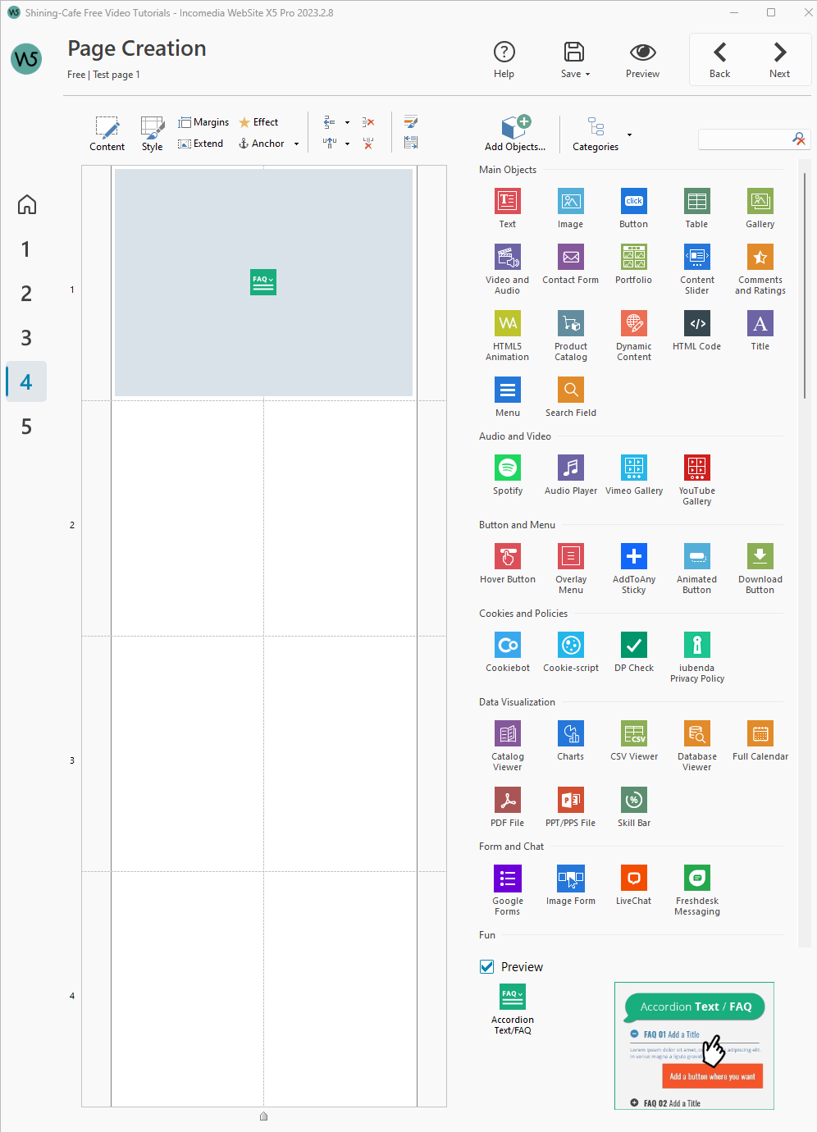
Task: Select the Contact Form object
Action: pos(570,257)
